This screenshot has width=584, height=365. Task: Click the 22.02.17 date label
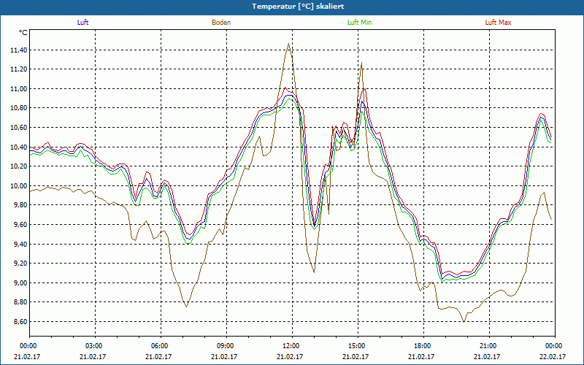553,357
